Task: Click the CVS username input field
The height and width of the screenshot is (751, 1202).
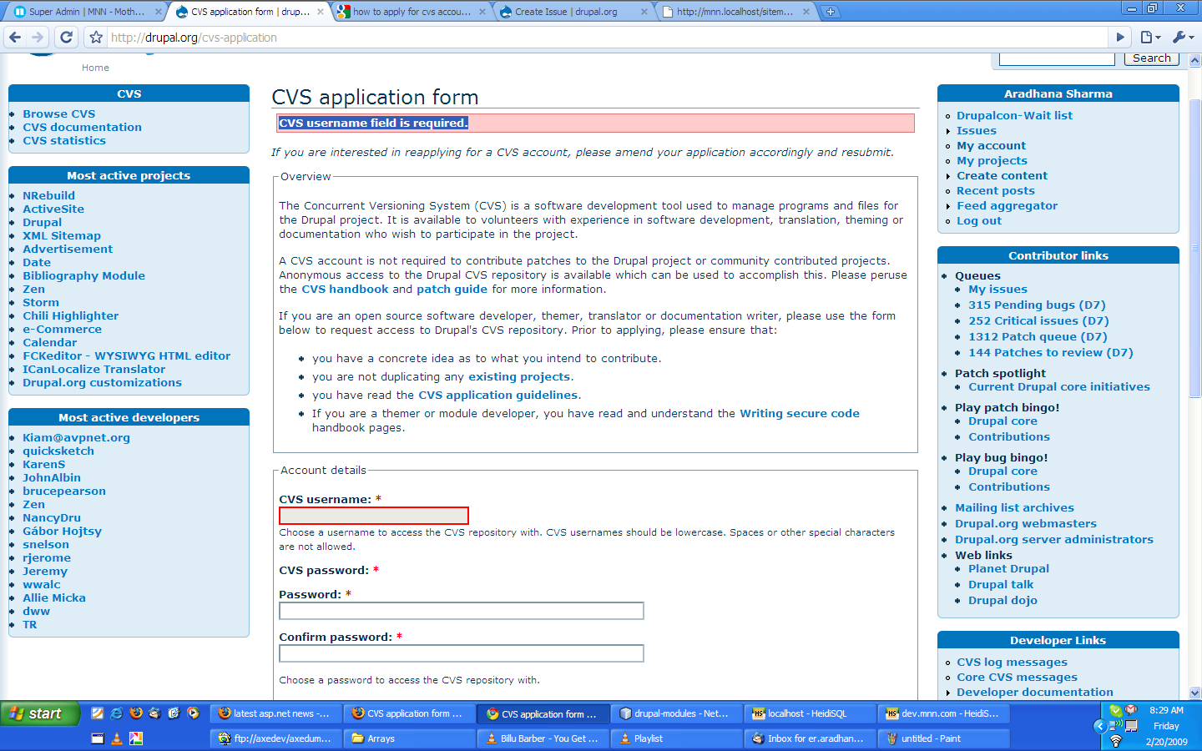Action: (x=374, y=516)
